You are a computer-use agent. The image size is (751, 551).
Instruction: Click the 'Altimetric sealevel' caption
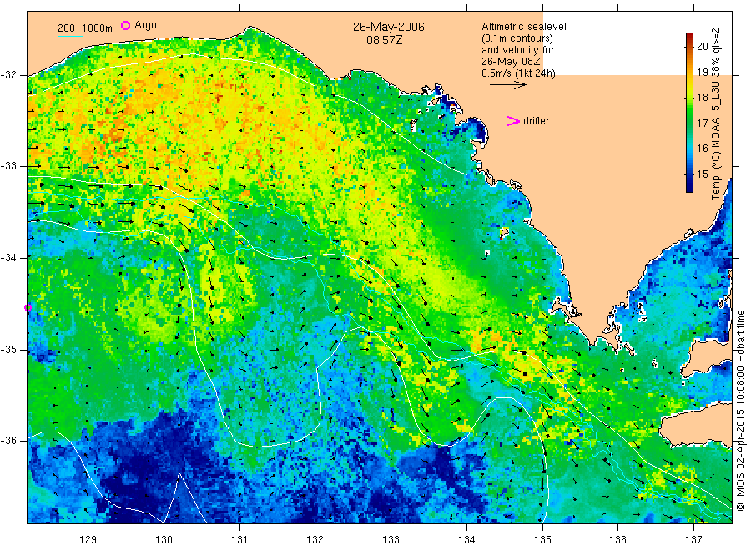(x=524, y=27)
